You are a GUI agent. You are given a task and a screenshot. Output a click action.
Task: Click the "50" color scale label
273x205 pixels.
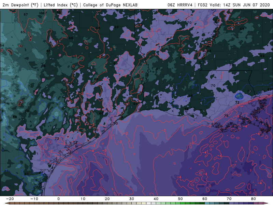tap(181, 199)
